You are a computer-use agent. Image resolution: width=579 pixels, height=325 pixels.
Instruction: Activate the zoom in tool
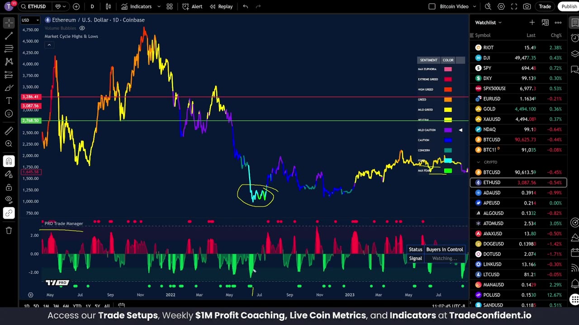click(x=9, y=144)
